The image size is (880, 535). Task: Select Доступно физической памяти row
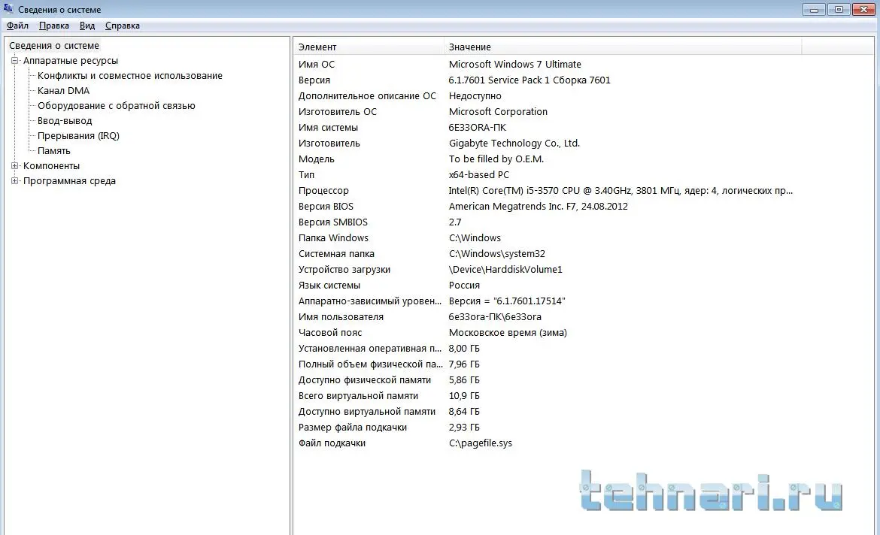[x=364, y=379]
